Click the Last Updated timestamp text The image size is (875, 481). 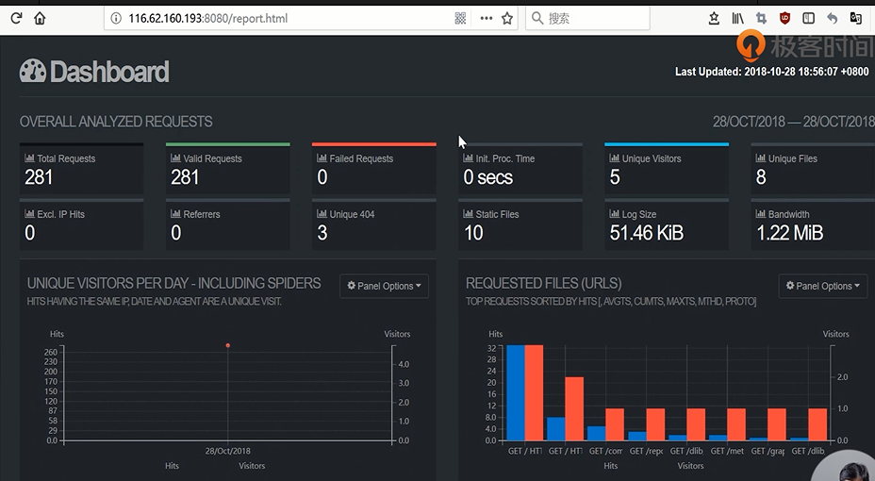(x=772, y=72)
